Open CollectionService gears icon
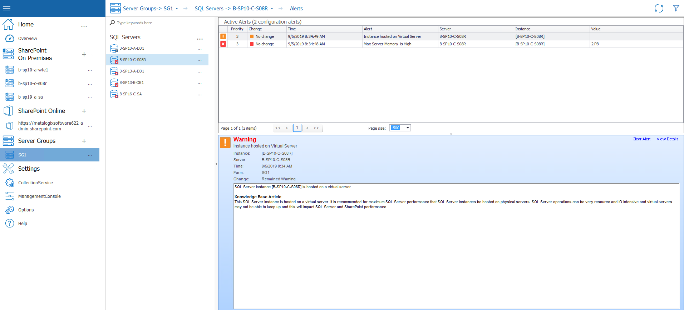 [x=10, y=182]
